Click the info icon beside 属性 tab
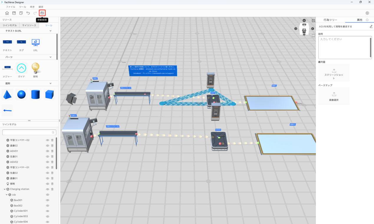Viewport: 374px width, 224px height. pyautogui.click(x=367, y=20)
